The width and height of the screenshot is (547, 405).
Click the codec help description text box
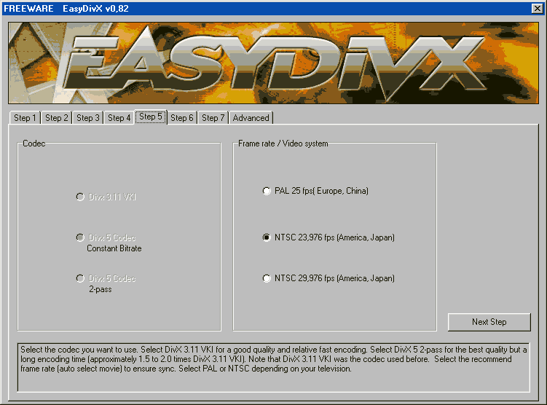[x=274, y=367]
